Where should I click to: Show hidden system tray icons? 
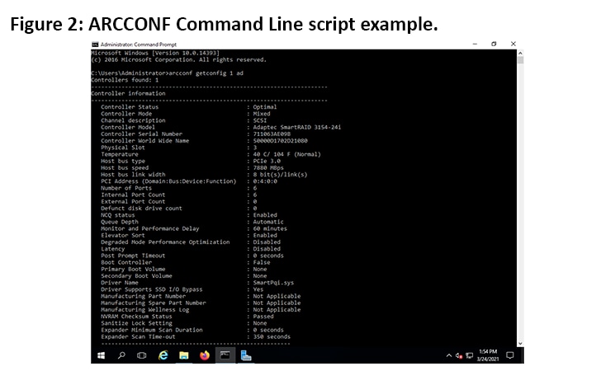coord(449,355)
